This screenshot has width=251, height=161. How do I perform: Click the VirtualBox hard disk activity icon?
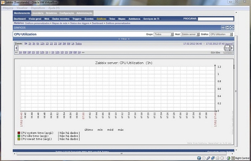point(199,158)
